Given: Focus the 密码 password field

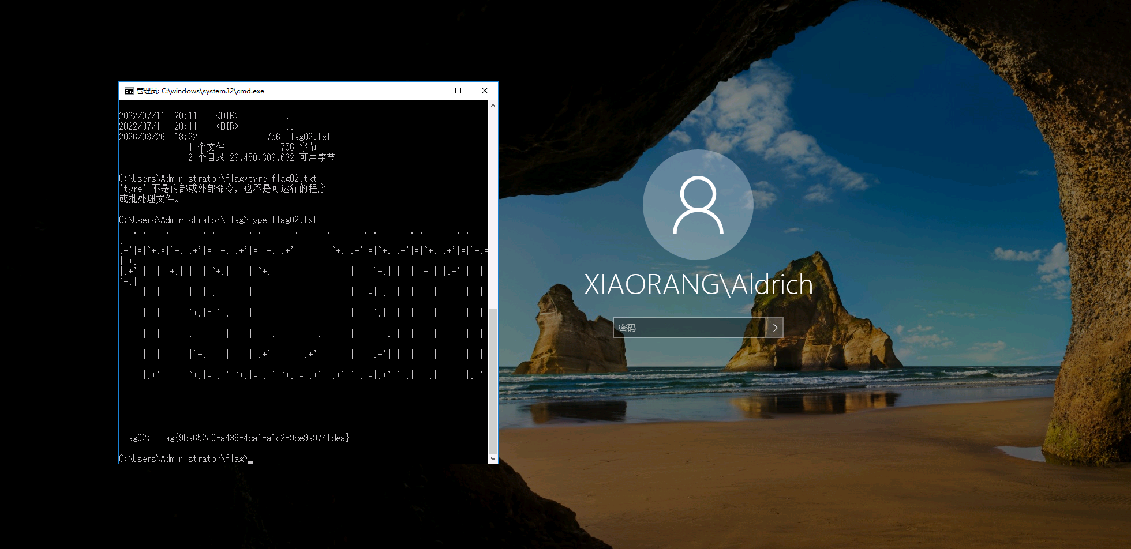Looking at the screenshot, I should pos(689,328).
